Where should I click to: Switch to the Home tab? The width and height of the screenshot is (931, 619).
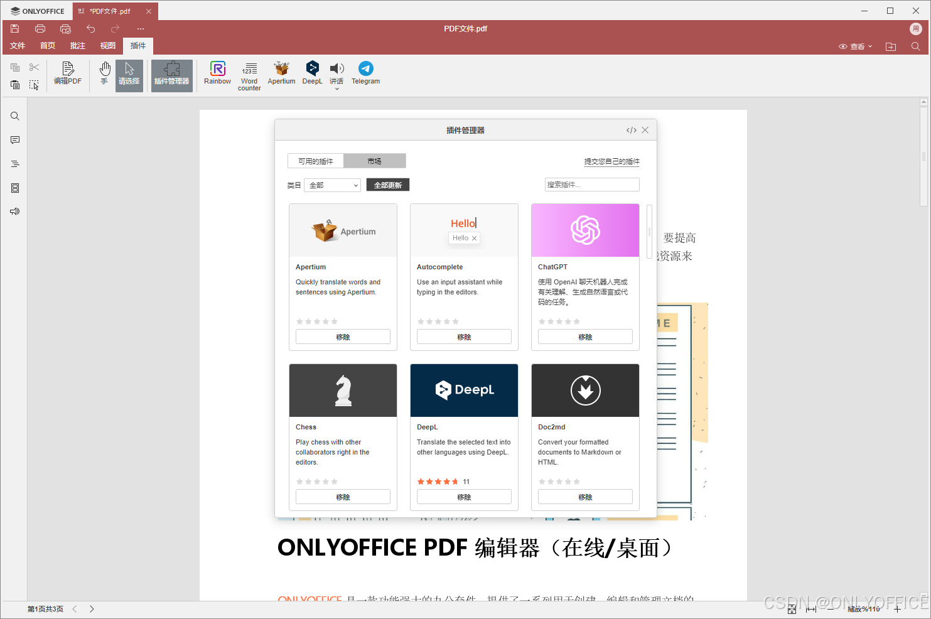pyautogui.click(x=48, y=46)
